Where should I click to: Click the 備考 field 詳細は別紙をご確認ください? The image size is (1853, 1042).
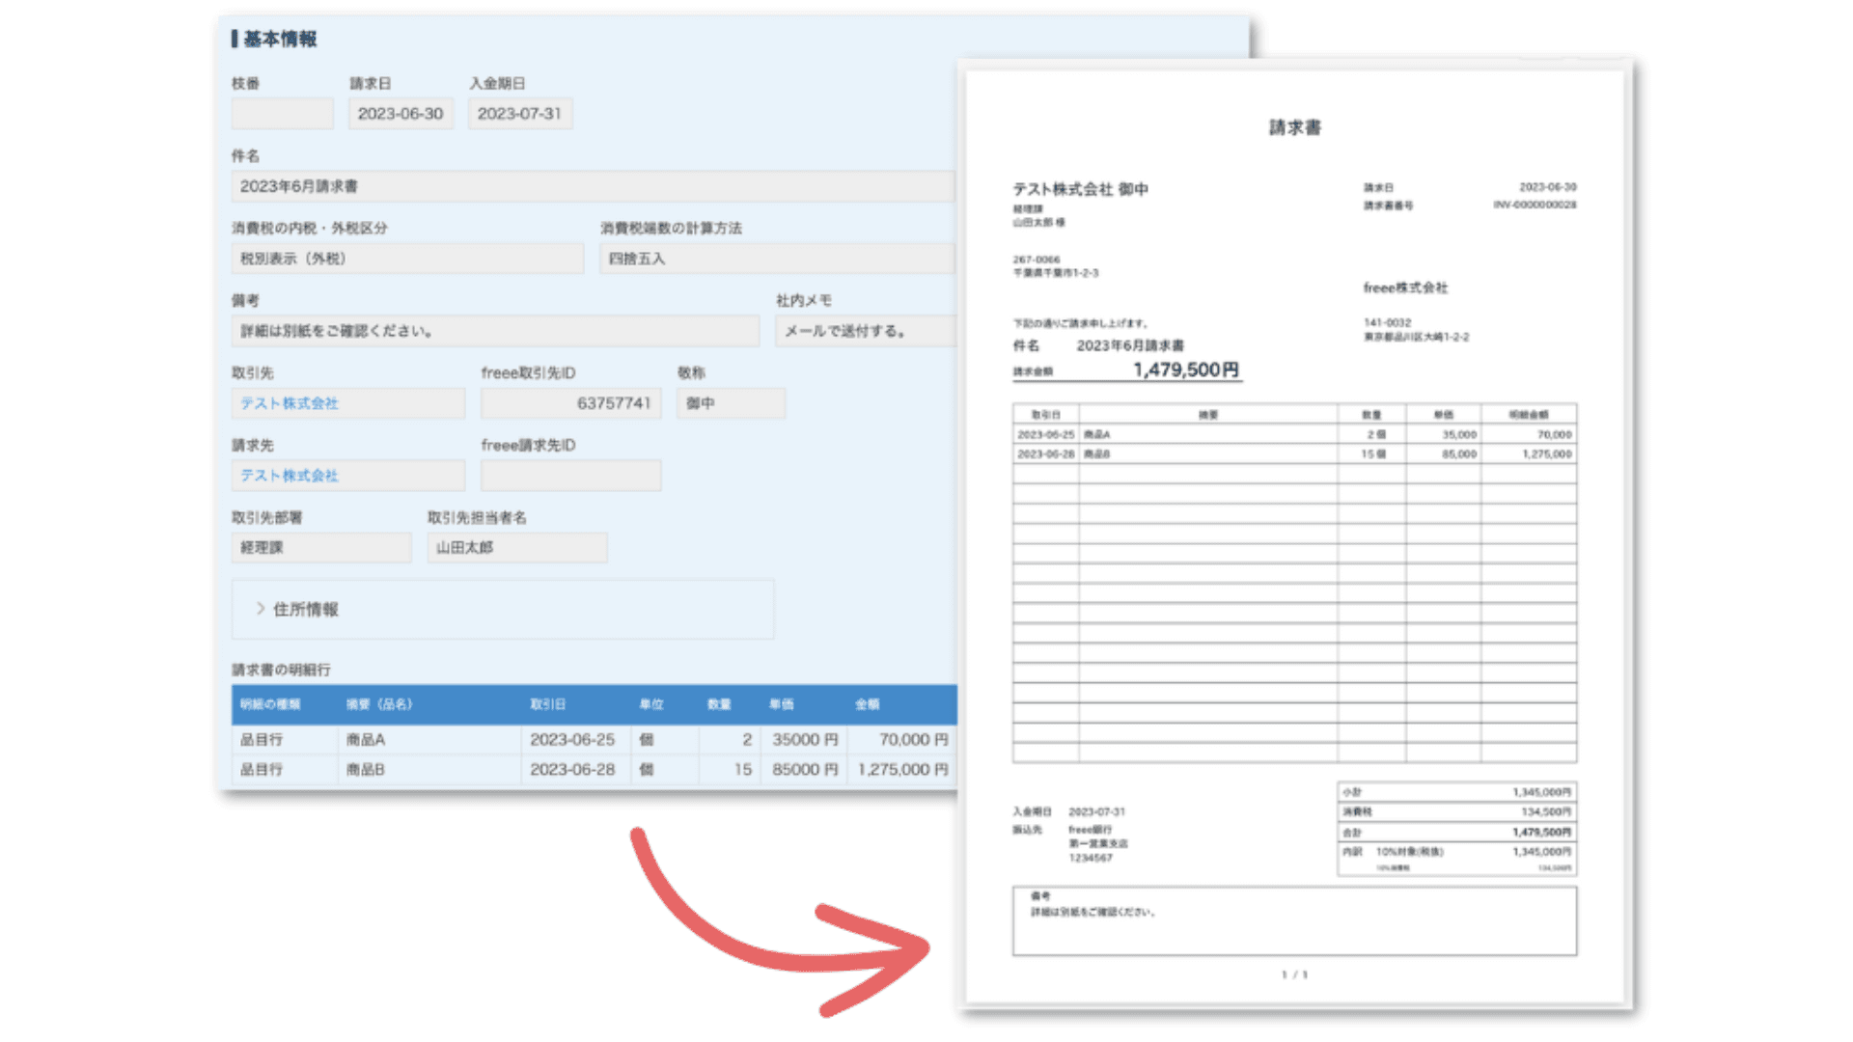click(495, 331)
